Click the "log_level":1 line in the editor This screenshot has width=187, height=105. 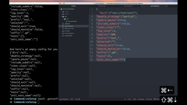106,31
